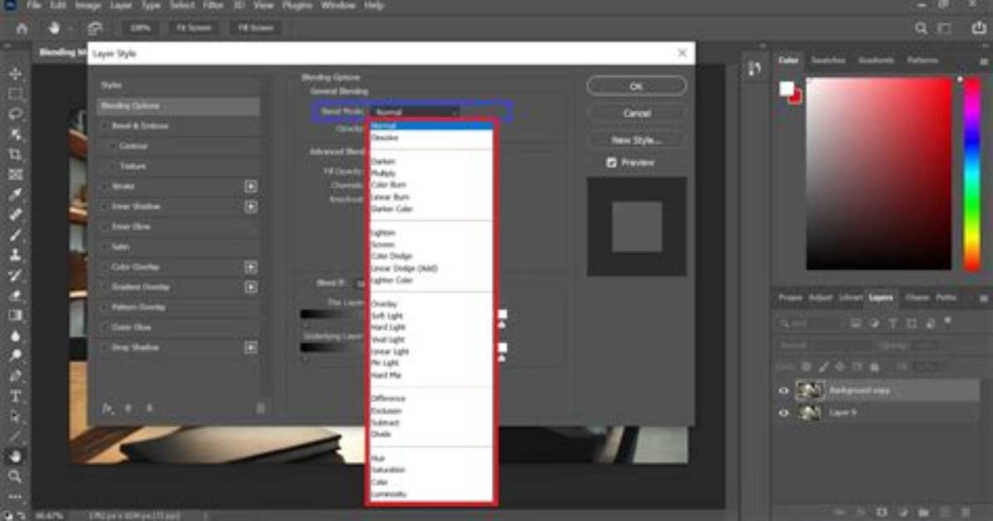Enable the Bevel & Emboss effect checkbox
The image size is (993, 521).
(x=105, y=126)
